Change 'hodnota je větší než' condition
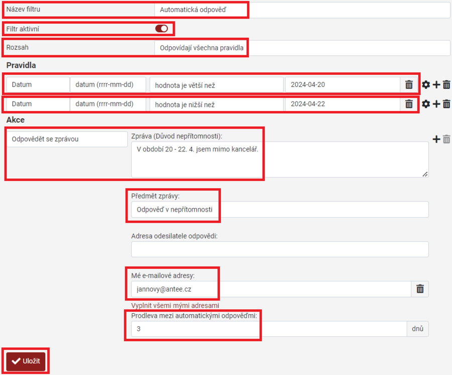 point(216,85)
